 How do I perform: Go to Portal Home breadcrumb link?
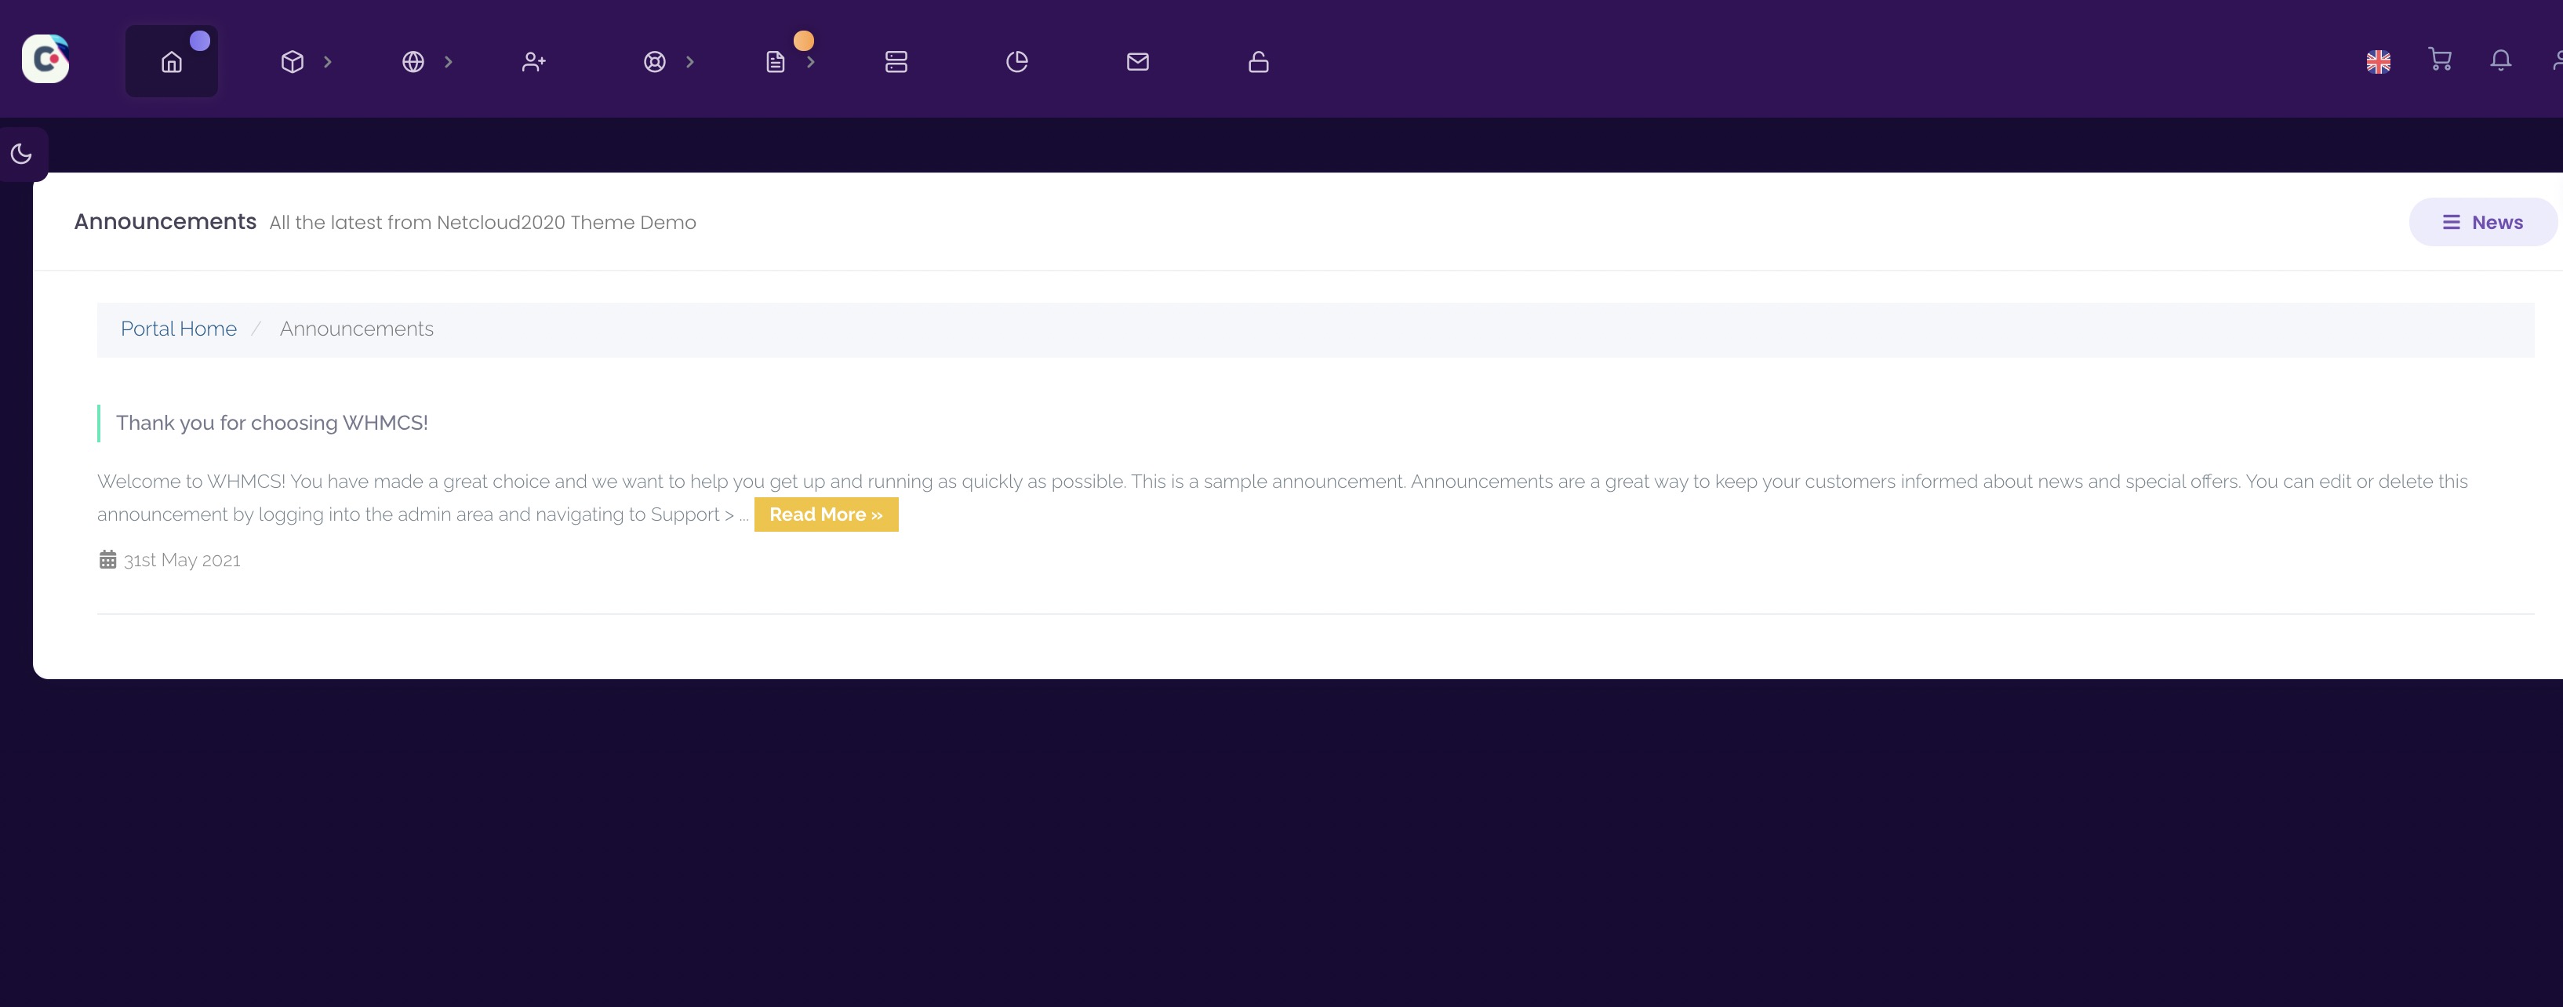tap(179, 329)
